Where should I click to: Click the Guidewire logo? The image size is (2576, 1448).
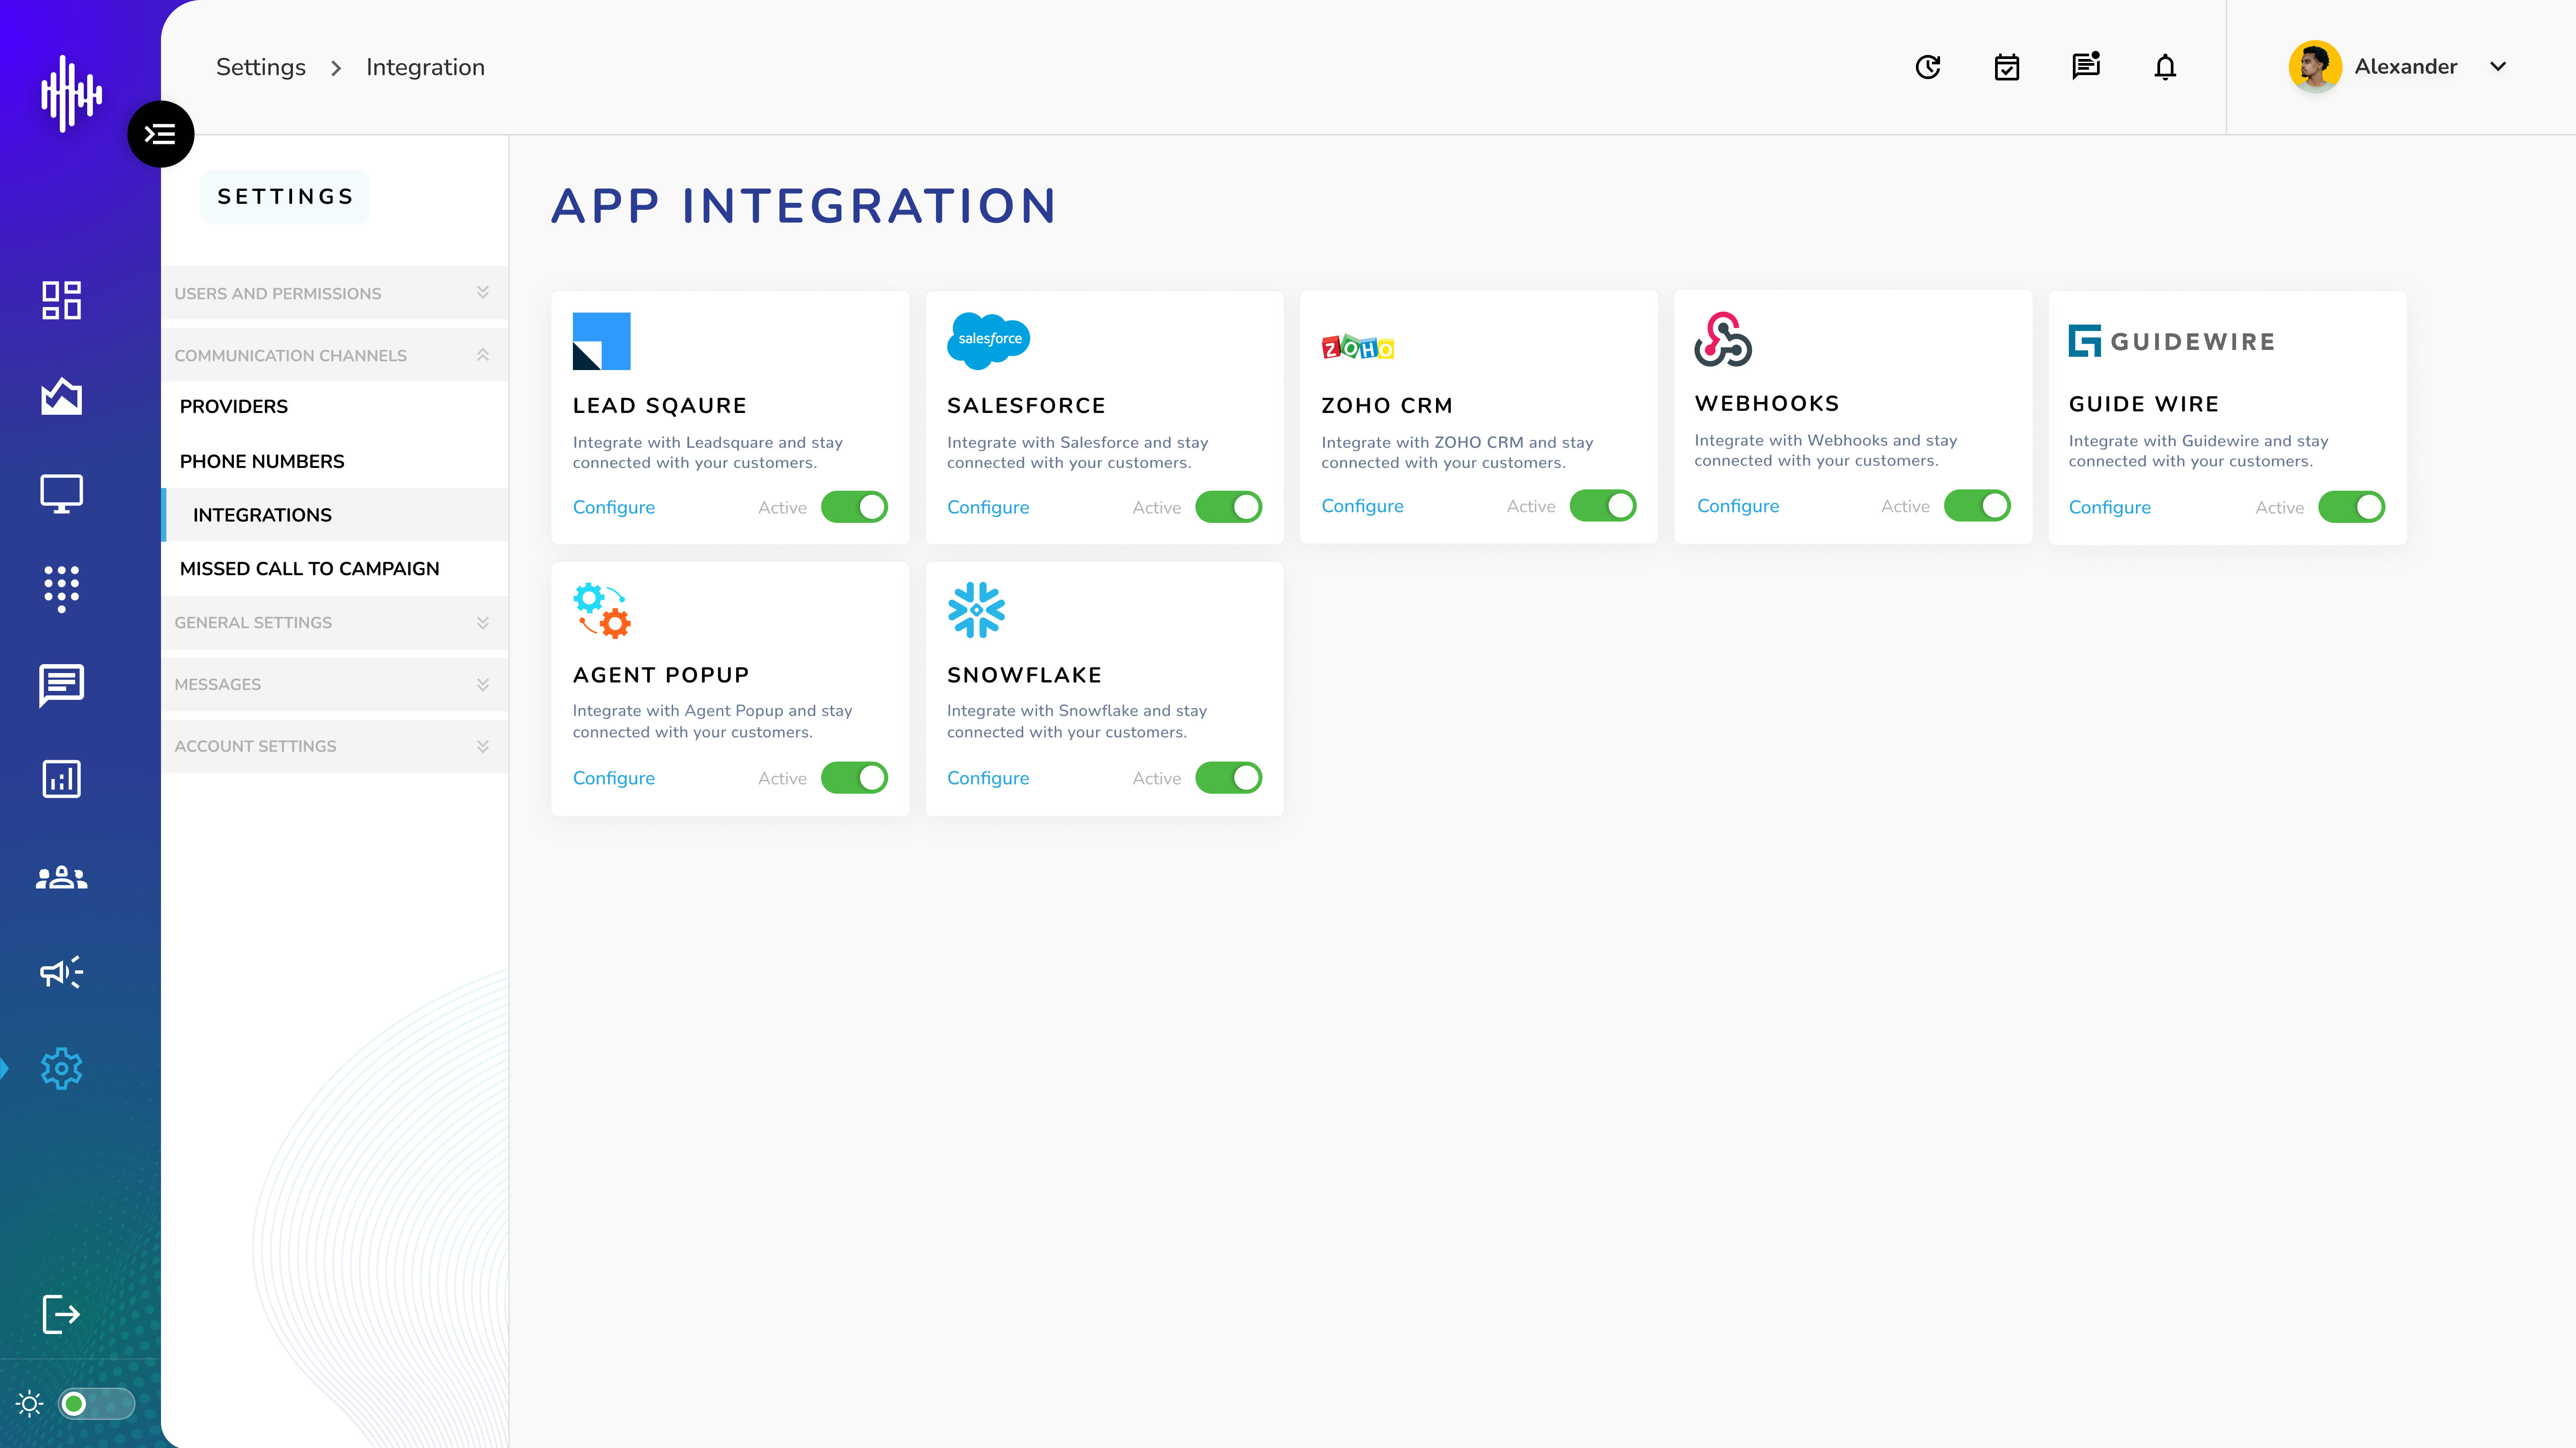pos(2171,341)
